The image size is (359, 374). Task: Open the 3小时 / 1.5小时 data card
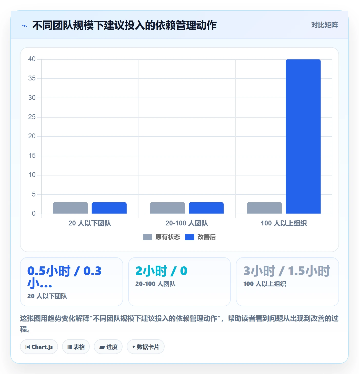tap(287, 282)
